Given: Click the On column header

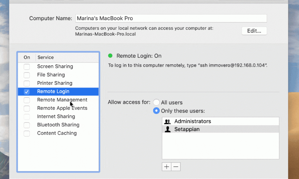Looking at the screenshot, I should pos(27,57).
